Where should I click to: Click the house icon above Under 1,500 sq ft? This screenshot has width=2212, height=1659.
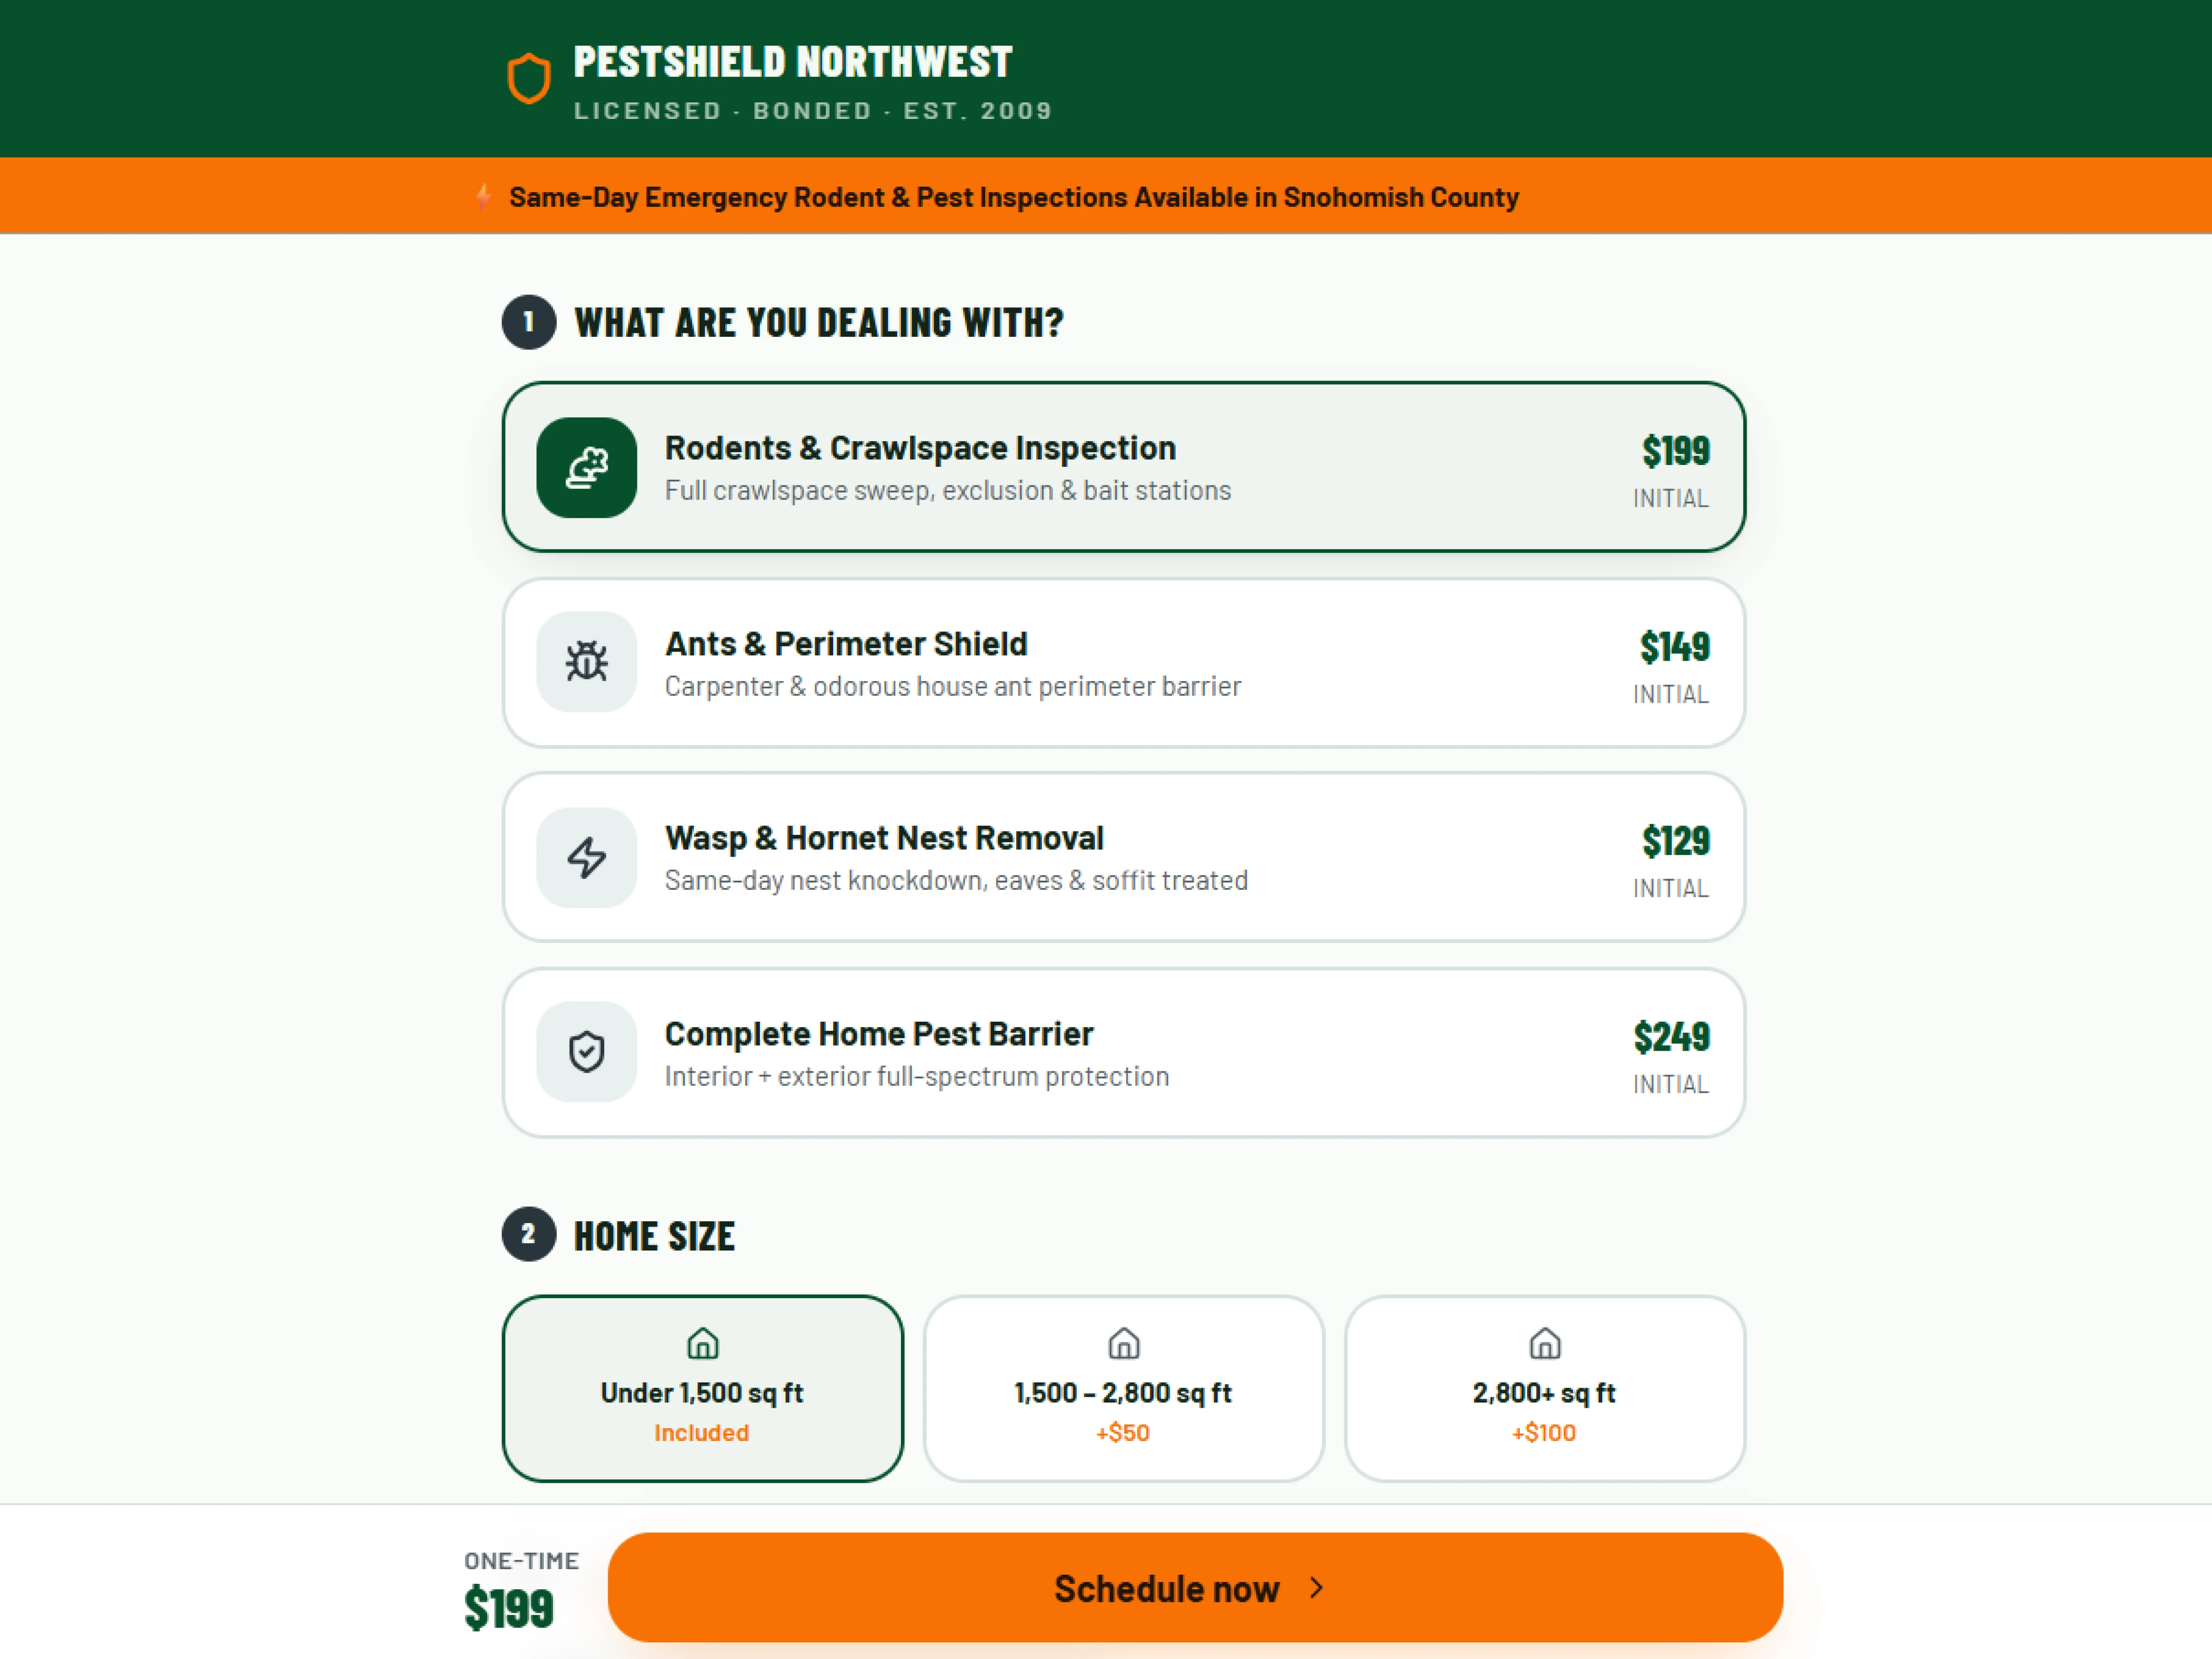coord(703,1343)
